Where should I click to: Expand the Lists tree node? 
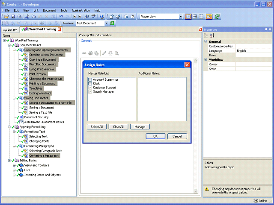click(x=14, y=170)
